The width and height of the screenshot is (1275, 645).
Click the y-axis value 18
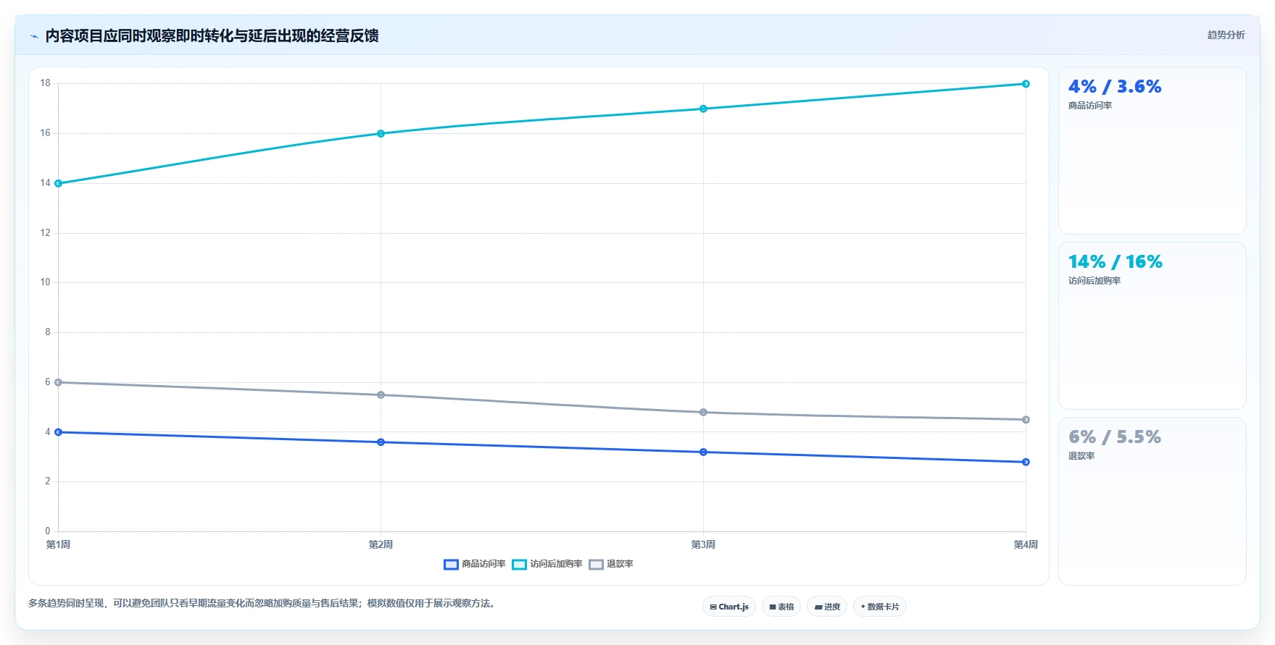click(x=45, y=83)
